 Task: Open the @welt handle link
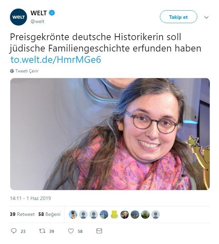(37, 21)
